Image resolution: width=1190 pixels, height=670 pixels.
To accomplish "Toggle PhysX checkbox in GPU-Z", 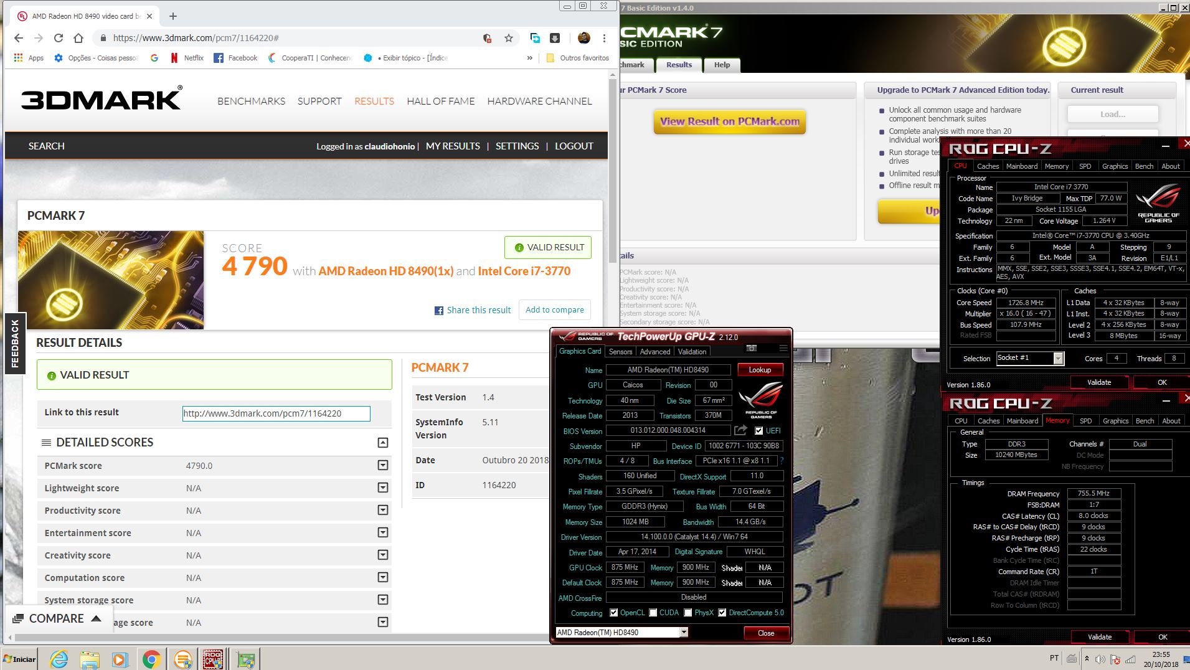I will 688,613.
